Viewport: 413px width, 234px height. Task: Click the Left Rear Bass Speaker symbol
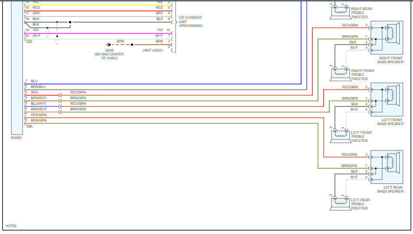pos(387,167)
